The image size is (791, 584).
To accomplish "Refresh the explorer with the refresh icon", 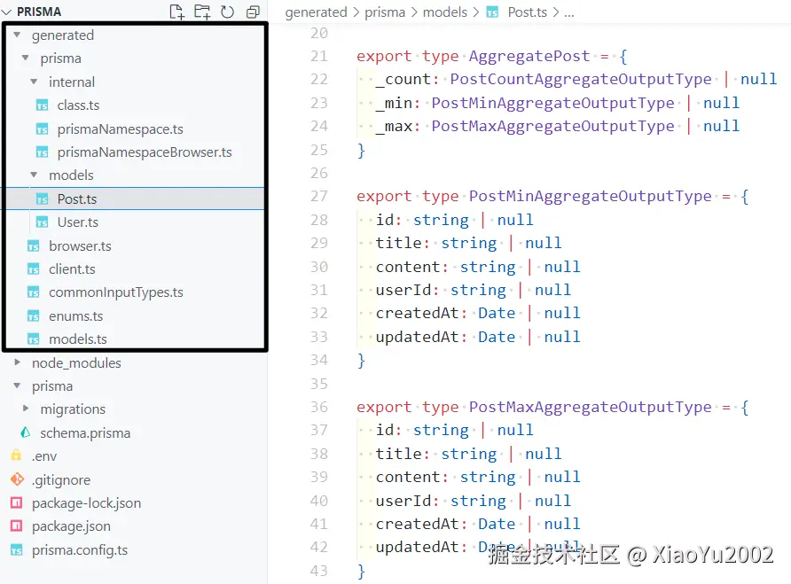I will (228, 12).
